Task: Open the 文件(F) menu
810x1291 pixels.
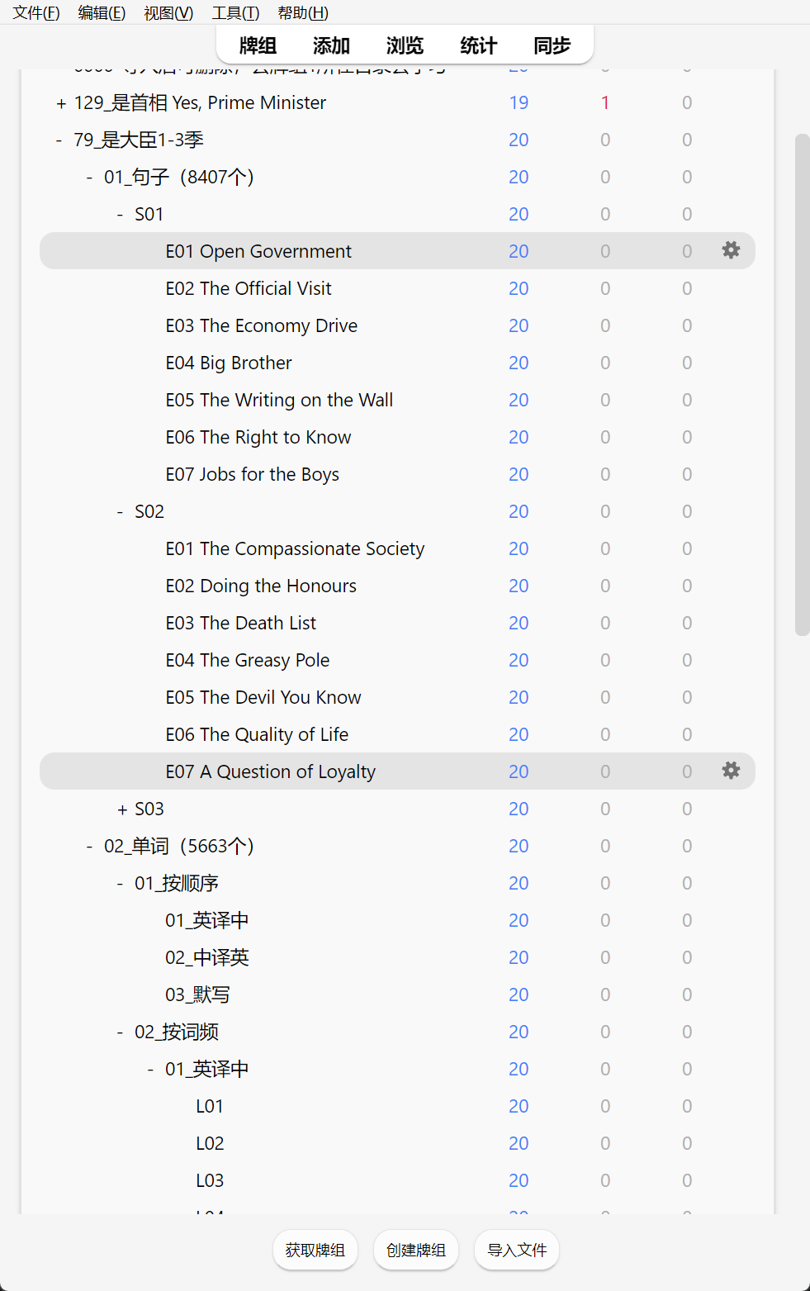Action: coord(36,12)
